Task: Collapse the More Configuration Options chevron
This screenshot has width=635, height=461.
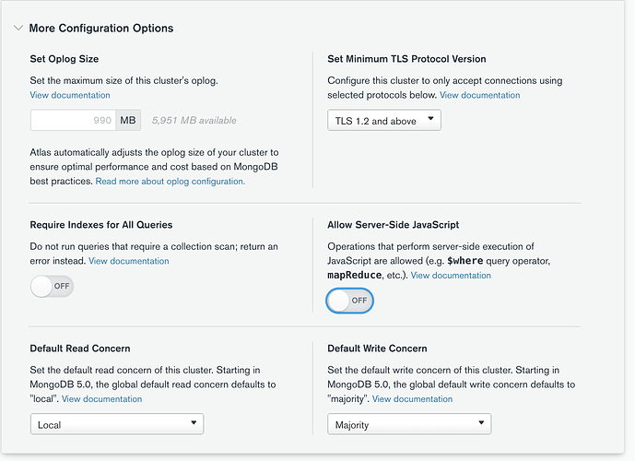Action: pyautogui.click(x=18, y=28)
